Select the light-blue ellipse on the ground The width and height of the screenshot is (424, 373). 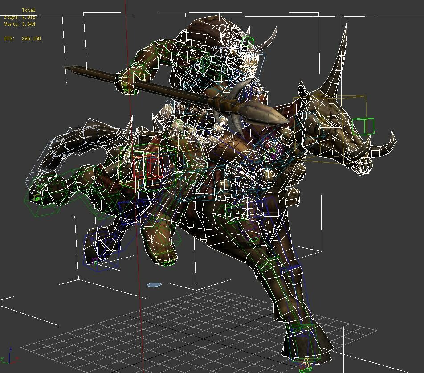154,285
